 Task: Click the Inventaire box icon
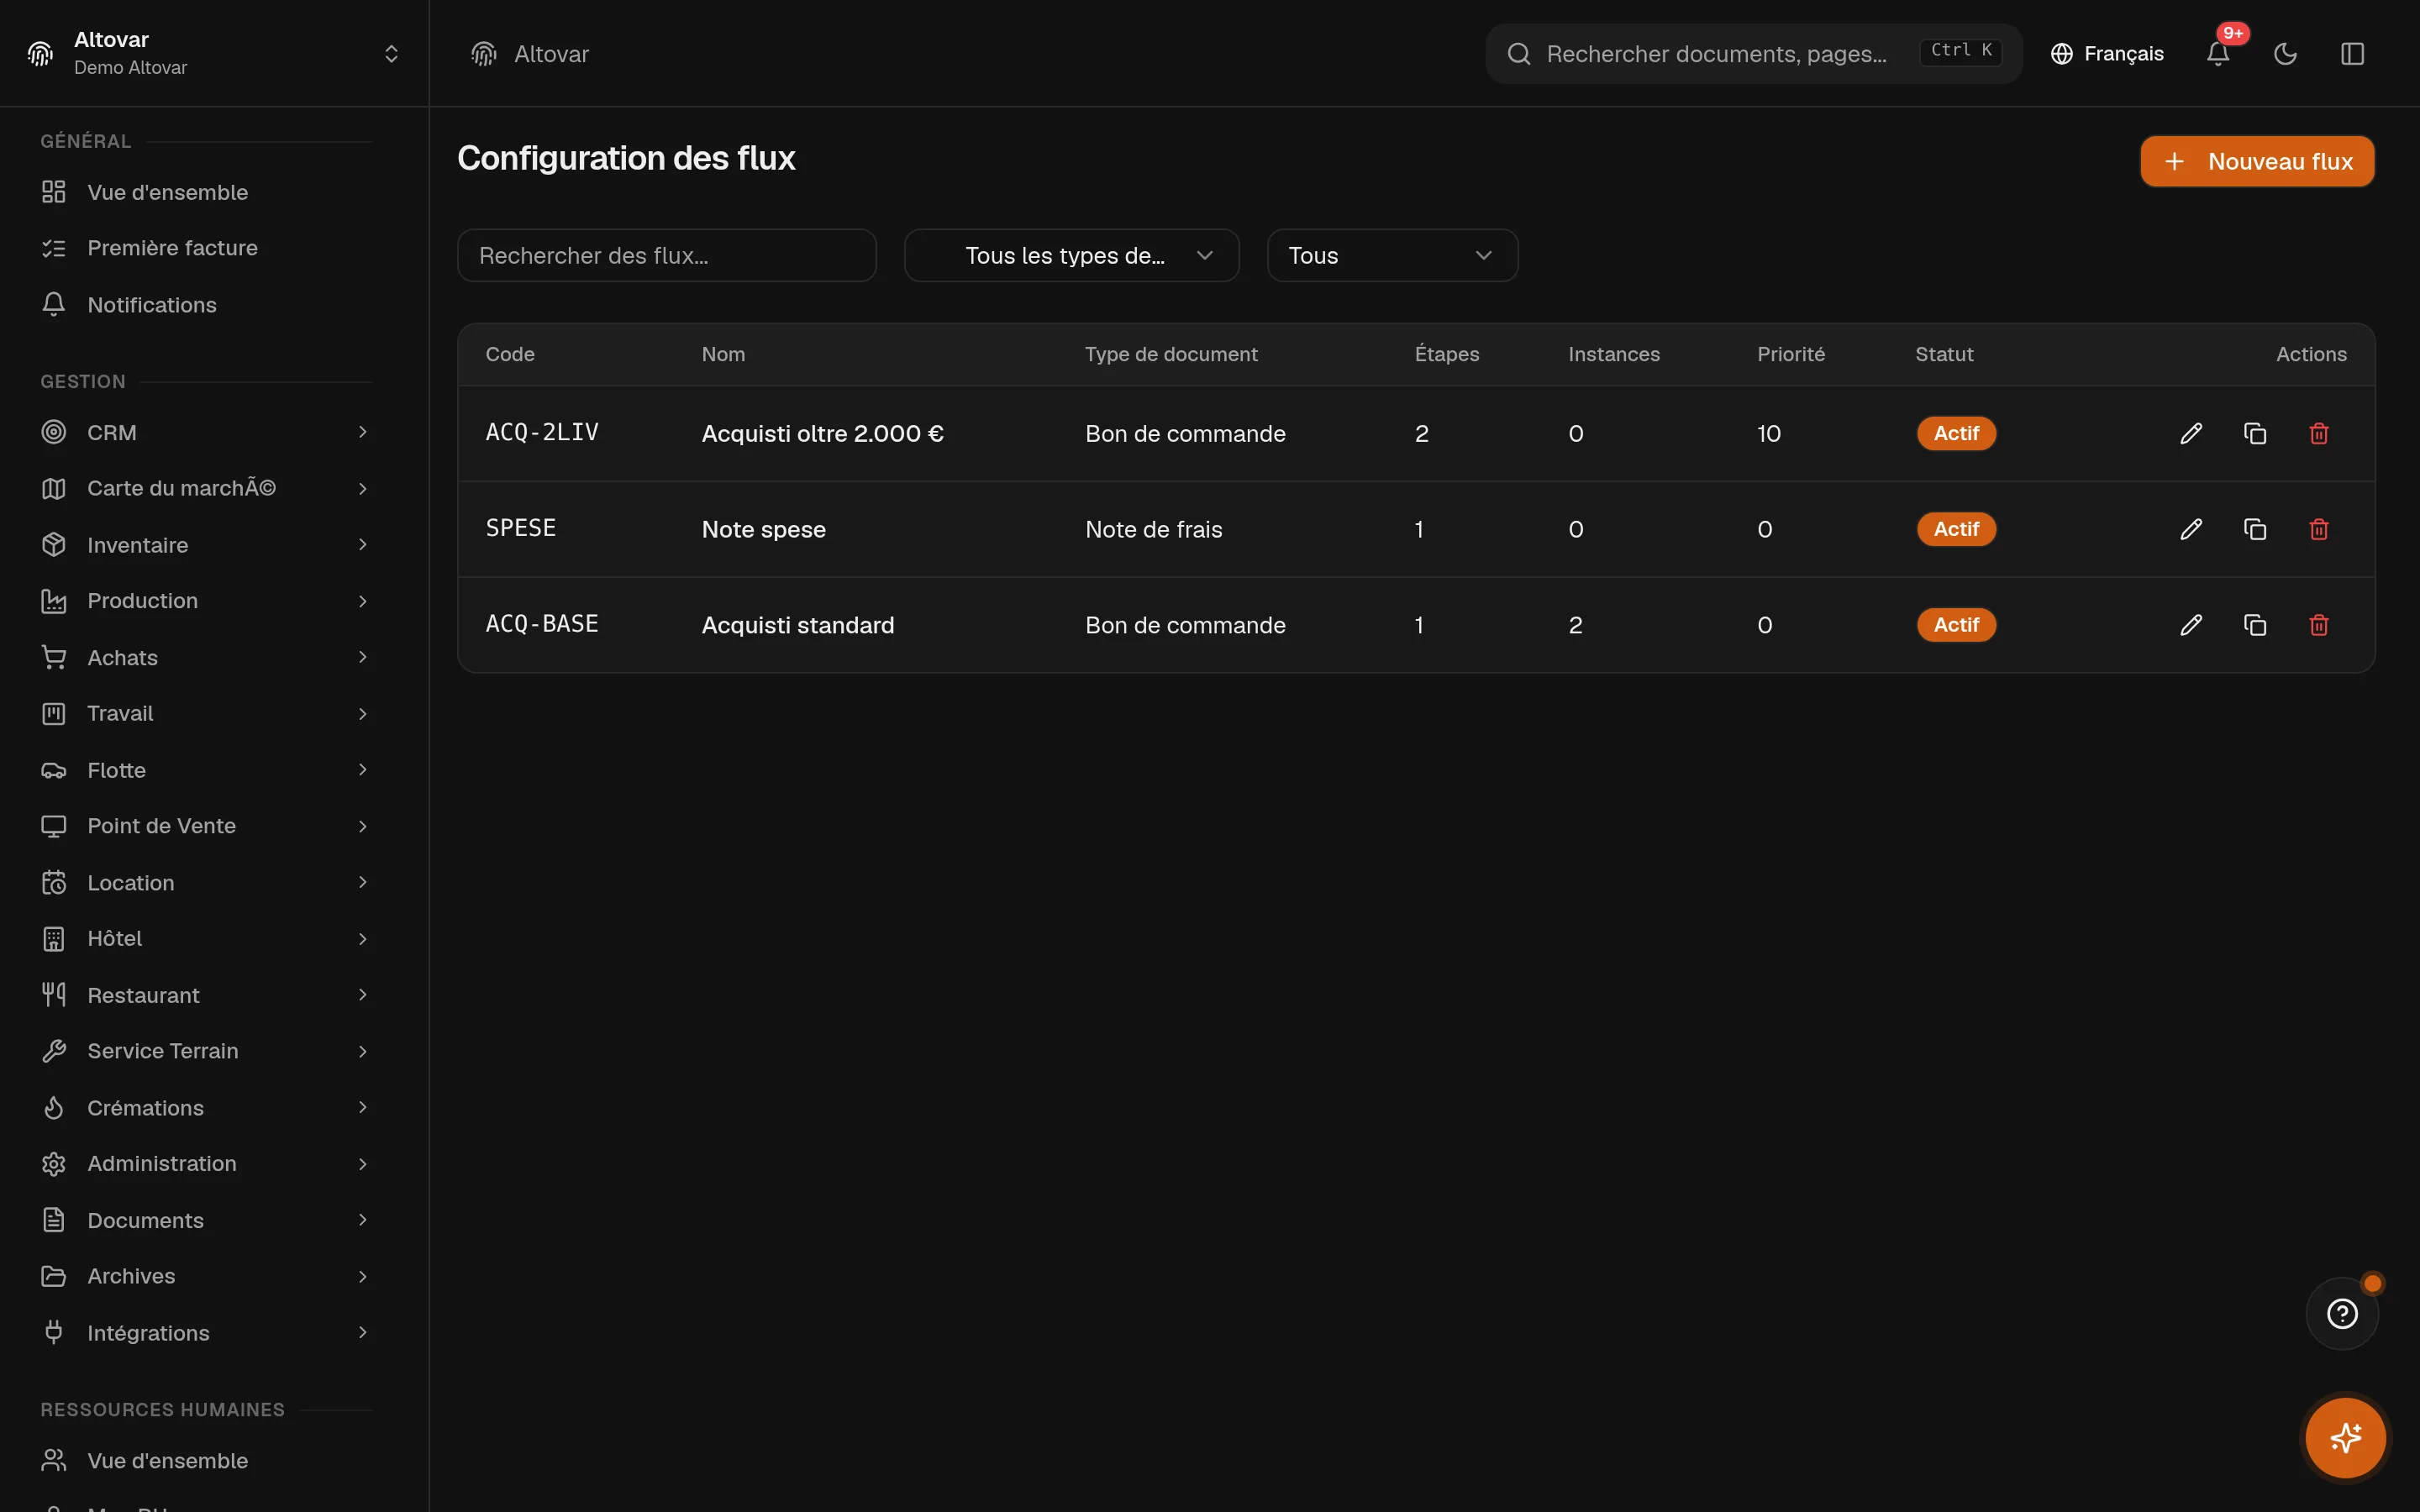pyautogui.click(x=54, y=545)
